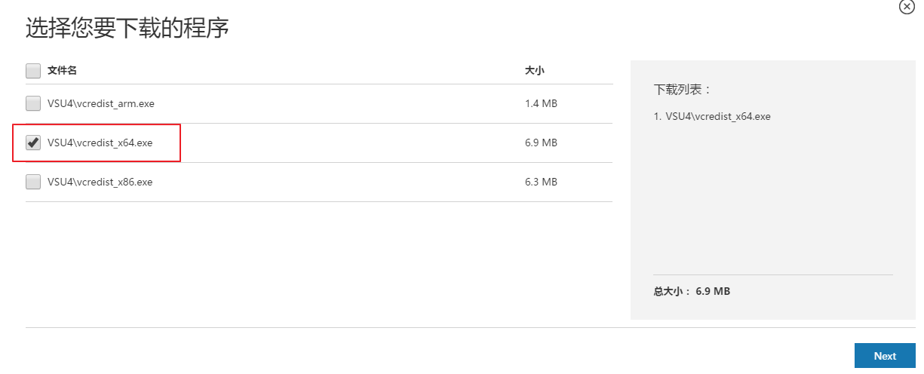Tick the select-all checkbox beside 文件名
Image resolution: width=924 pixels, height=374 pixels.
pos(33,71)
